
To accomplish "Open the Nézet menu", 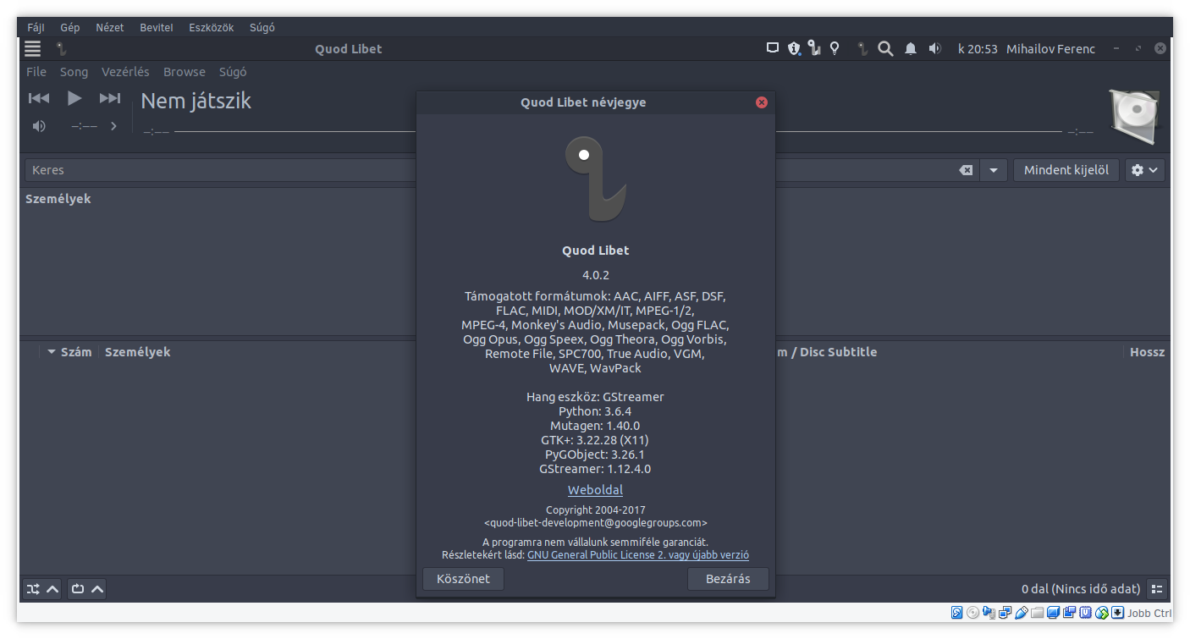I will tap(110, 27).
